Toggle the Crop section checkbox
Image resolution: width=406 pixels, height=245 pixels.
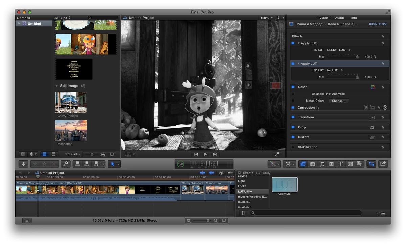coord(293,127)
